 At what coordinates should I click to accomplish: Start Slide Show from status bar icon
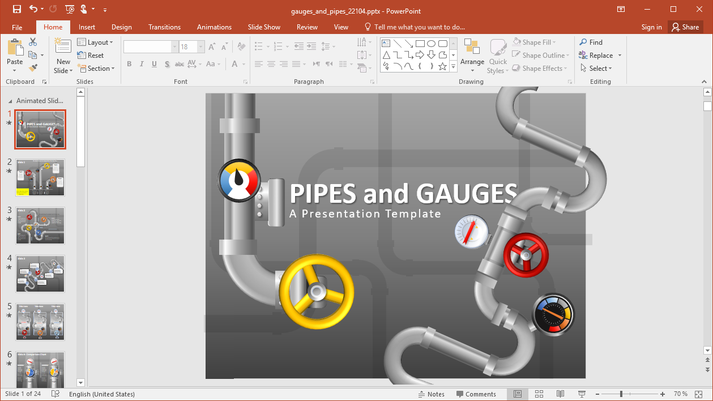tap(582, 394)
